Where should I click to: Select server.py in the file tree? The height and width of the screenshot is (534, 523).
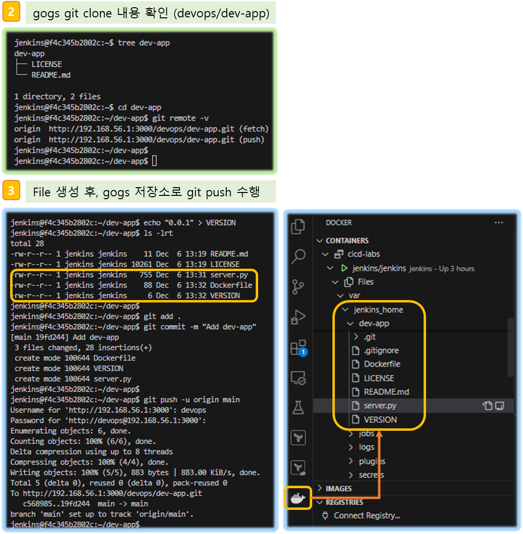tap(380, 406)
